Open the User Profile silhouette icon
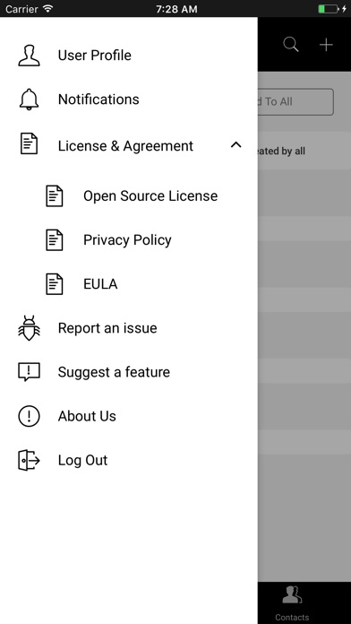 click(x=29, y=55)
